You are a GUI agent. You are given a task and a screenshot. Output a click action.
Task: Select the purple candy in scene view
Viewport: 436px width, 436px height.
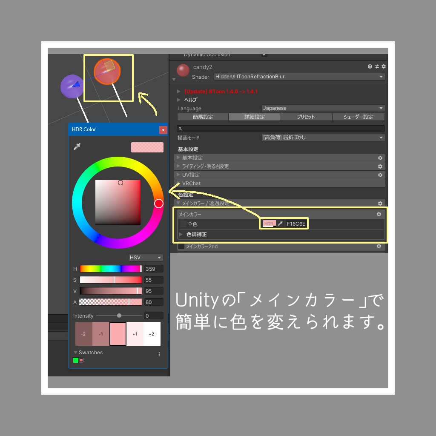click(x=72, y=86)
